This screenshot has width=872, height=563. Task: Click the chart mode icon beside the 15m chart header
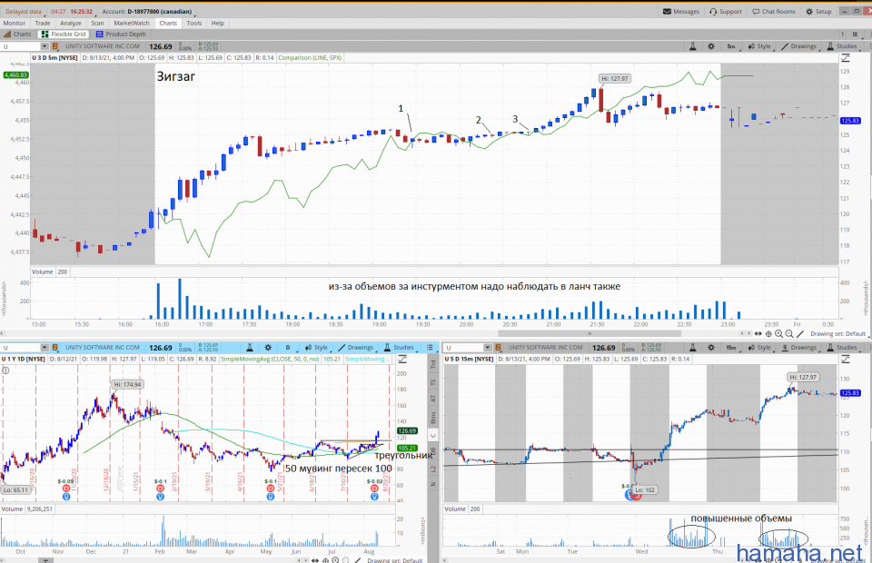click(x=846, y=359)
